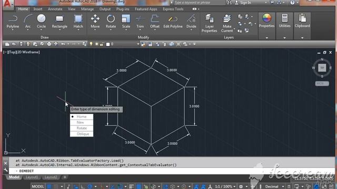The image size is (337, 189).
Task: Open the layer name dropdown list
Action: tap(138, 44)
